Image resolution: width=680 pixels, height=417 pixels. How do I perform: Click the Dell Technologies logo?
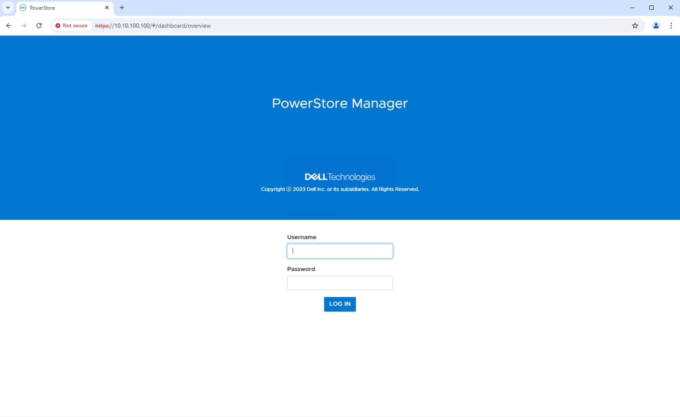click(x=340, y=177)
